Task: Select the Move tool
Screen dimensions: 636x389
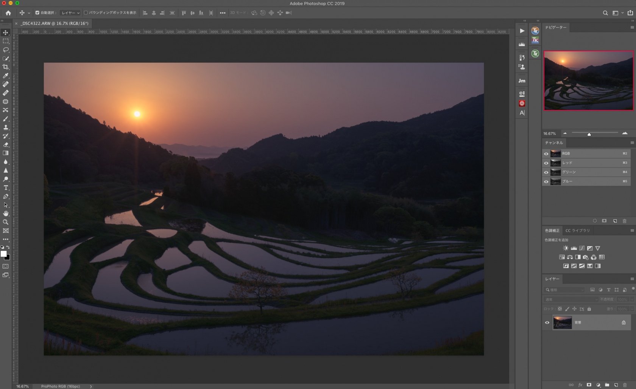Action: point(6,33)
